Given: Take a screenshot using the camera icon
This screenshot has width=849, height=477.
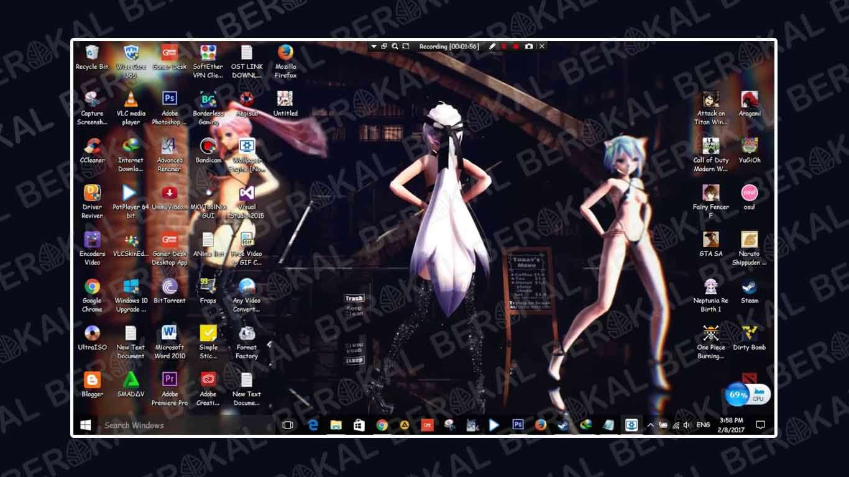Looking at the screenshot, I should click(x=529, y=46).
